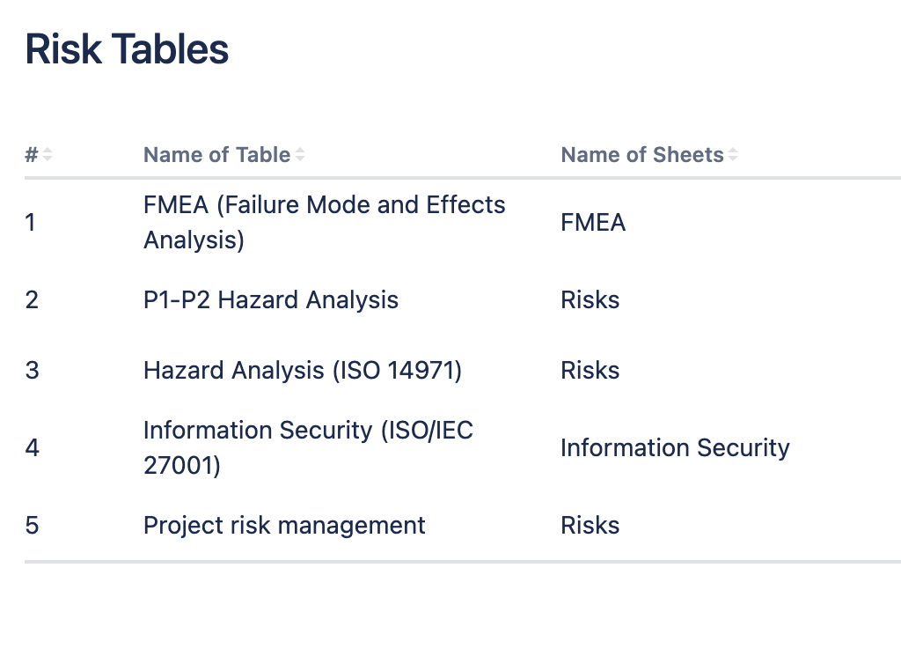Select Risks sheet for Project risk management
The image size is (901, 664).
590,525
